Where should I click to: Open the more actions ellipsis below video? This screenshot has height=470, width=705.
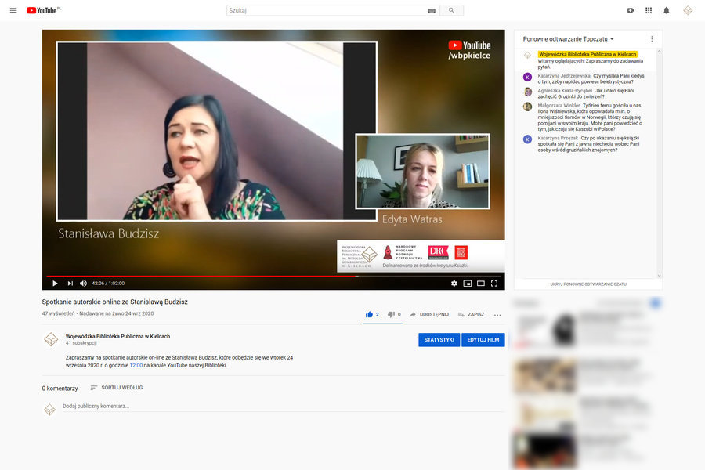[497, 315]
